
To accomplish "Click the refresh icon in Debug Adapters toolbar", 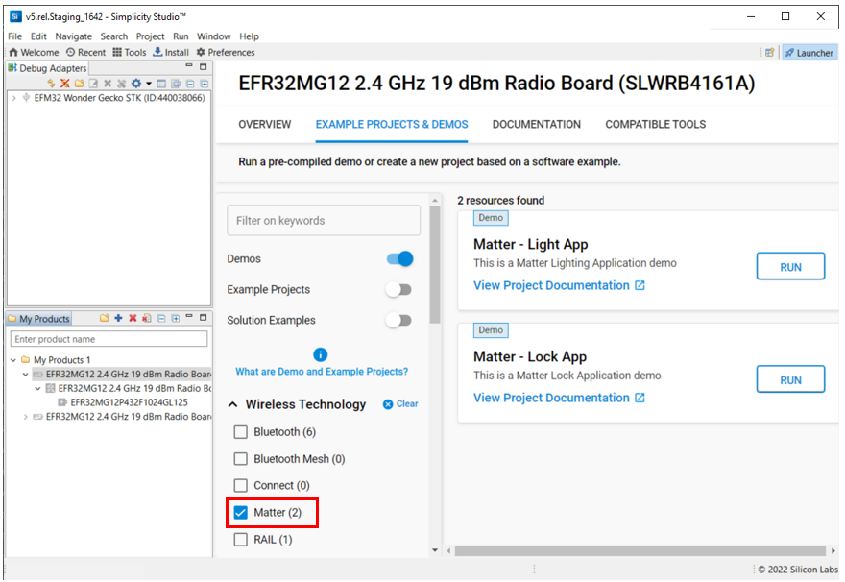I will pyautogui.click(x=52, y=84).
